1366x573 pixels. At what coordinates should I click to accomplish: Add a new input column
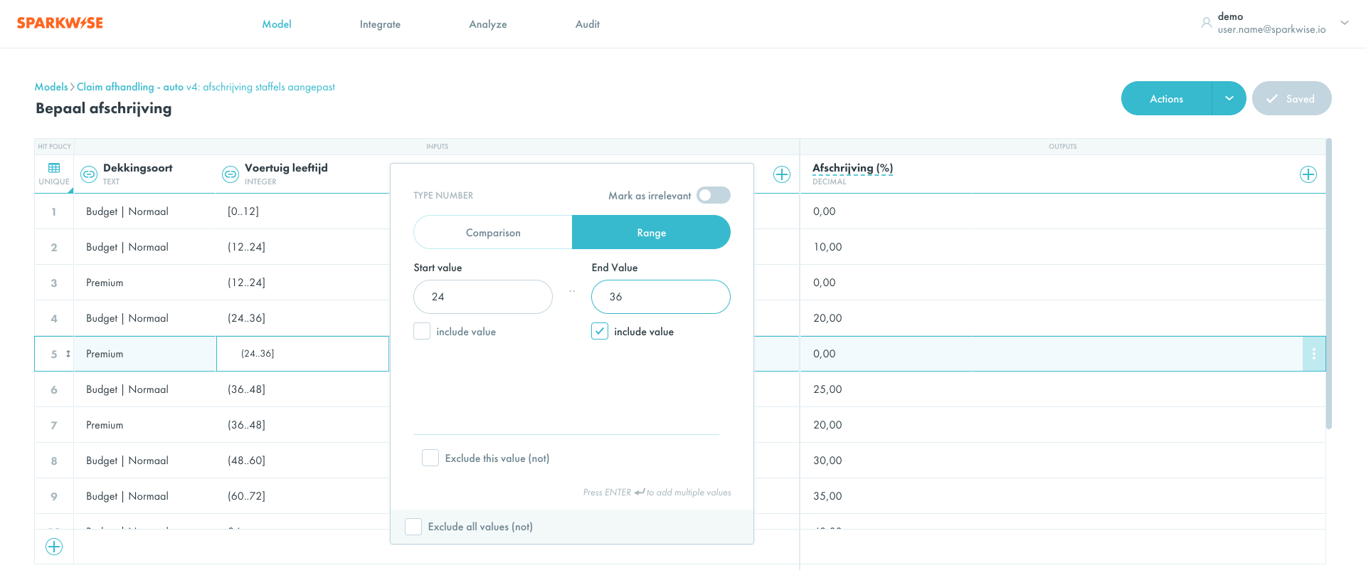coord(782,174)
